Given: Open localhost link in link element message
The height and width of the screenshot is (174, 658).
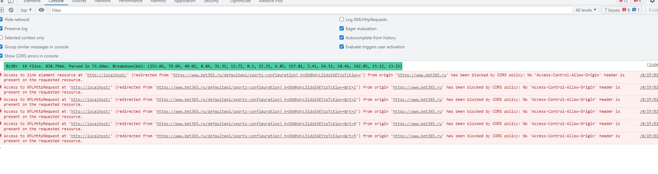Looking at the screenshot, I should coord(108,75).
